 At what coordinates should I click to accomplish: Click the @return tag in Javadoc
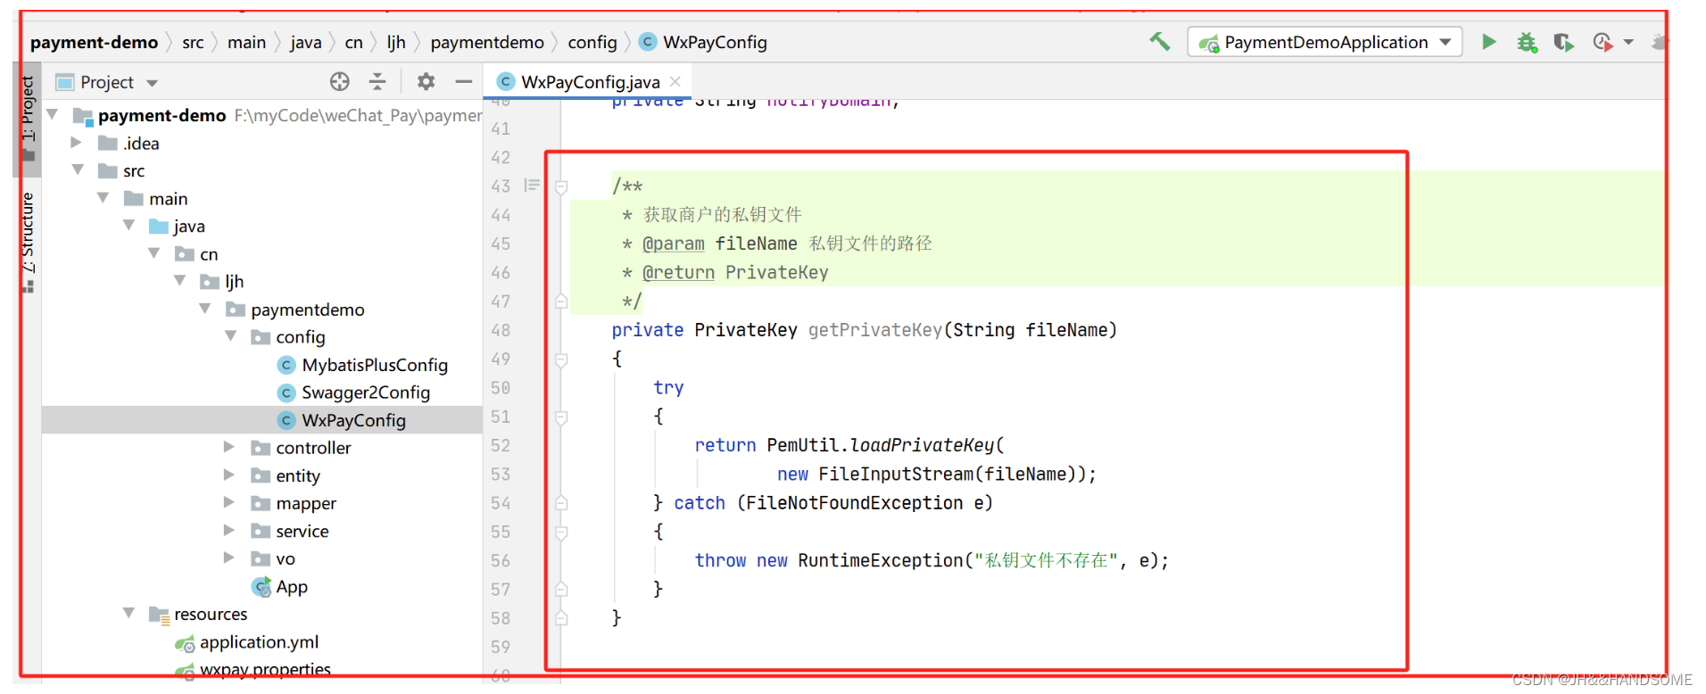(x=679, y=272)
